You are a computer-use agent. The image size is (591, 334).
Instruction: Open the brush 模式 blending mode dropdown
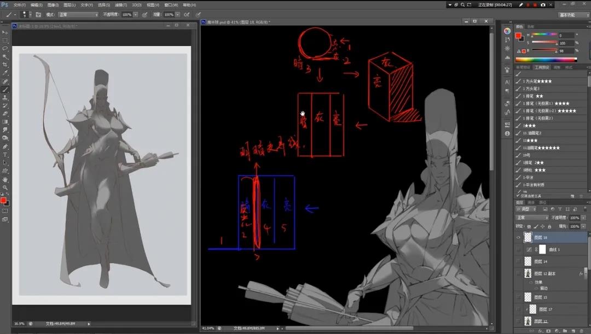78,14
